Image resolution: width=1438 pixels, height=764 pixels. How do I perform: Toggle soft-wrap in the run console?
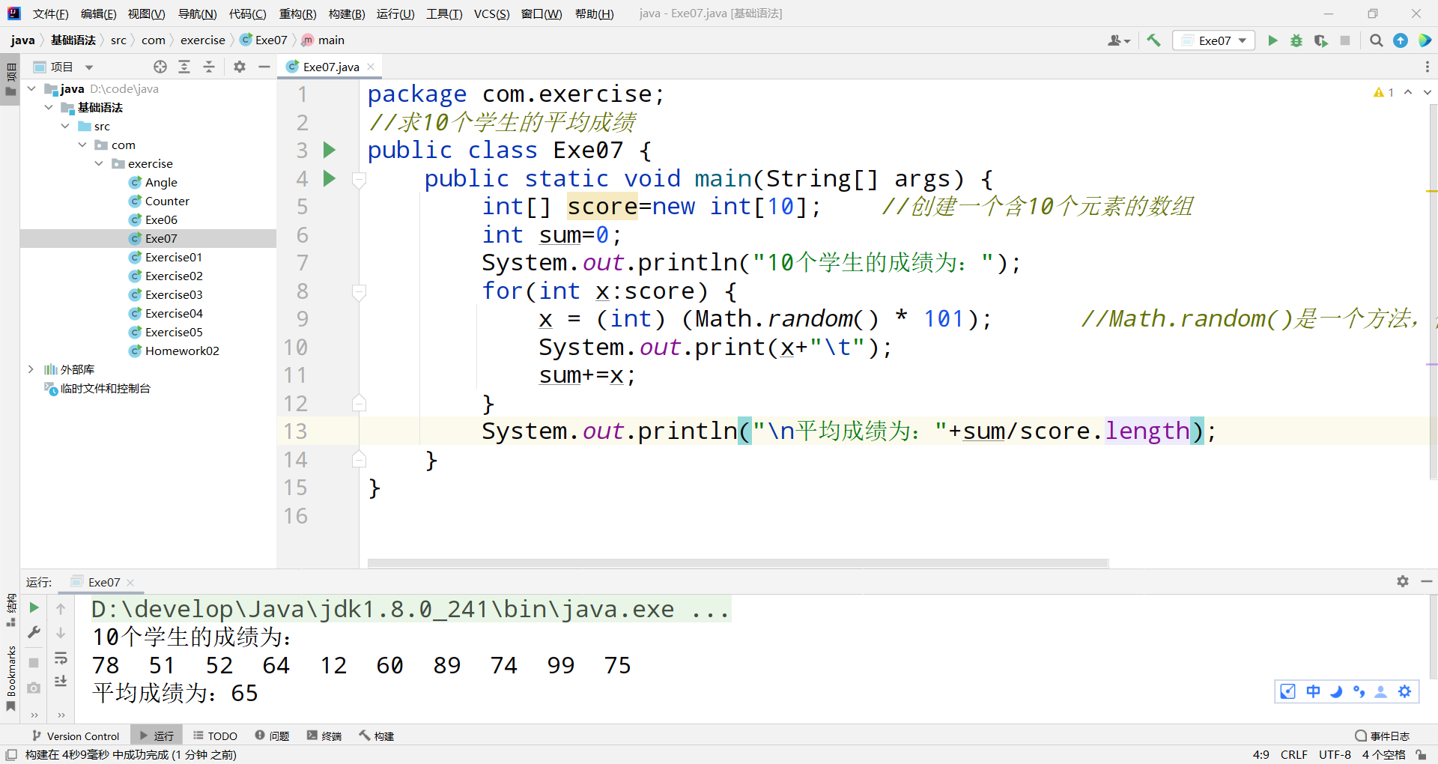tap(61, 658)
